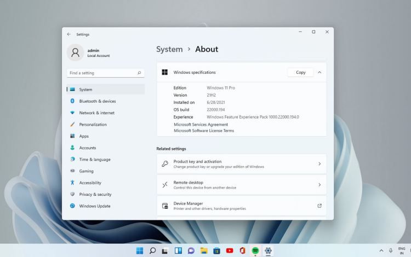Open the Remote desktop settings
Image resolution: width=411 pixels, height=257 pixels.
241,185
